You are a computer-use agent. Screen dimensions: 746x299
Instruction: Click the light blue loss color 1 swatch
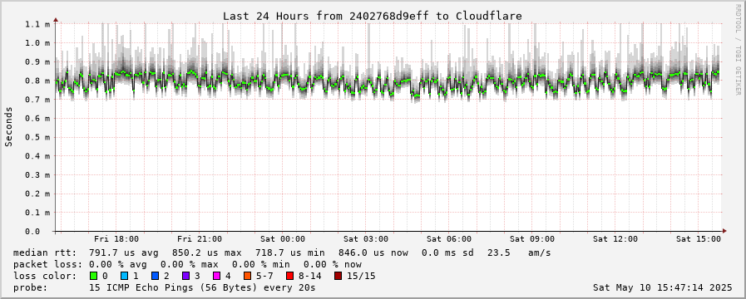pyautogui.click(x=124, y=276)
